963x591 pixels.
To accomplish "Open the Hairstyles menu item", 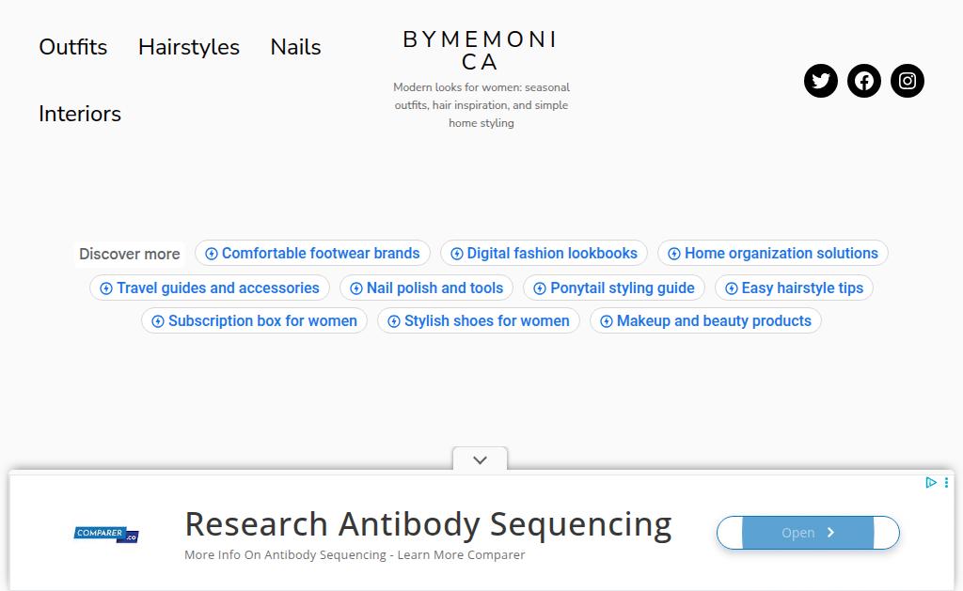I will coord(189,47).
